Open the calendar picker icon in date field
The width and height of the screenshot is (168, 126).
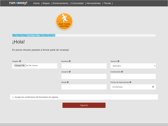(x=153, y=87)
